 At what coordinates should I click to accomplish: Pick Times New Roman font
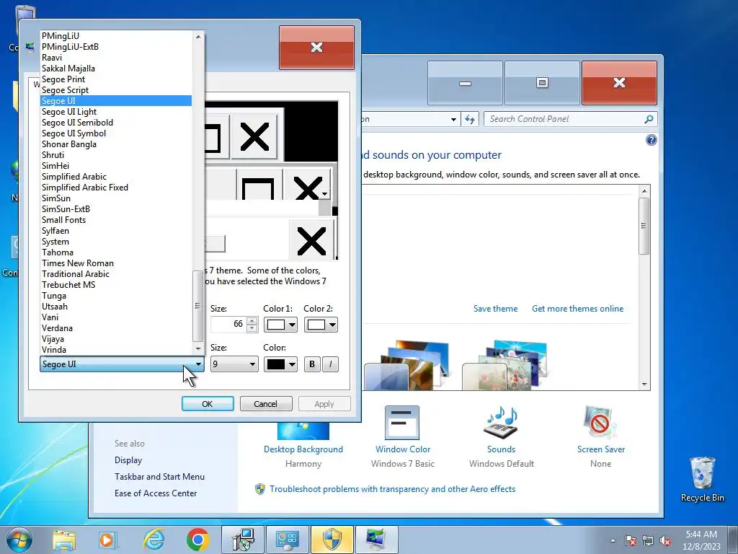point(116,263)
